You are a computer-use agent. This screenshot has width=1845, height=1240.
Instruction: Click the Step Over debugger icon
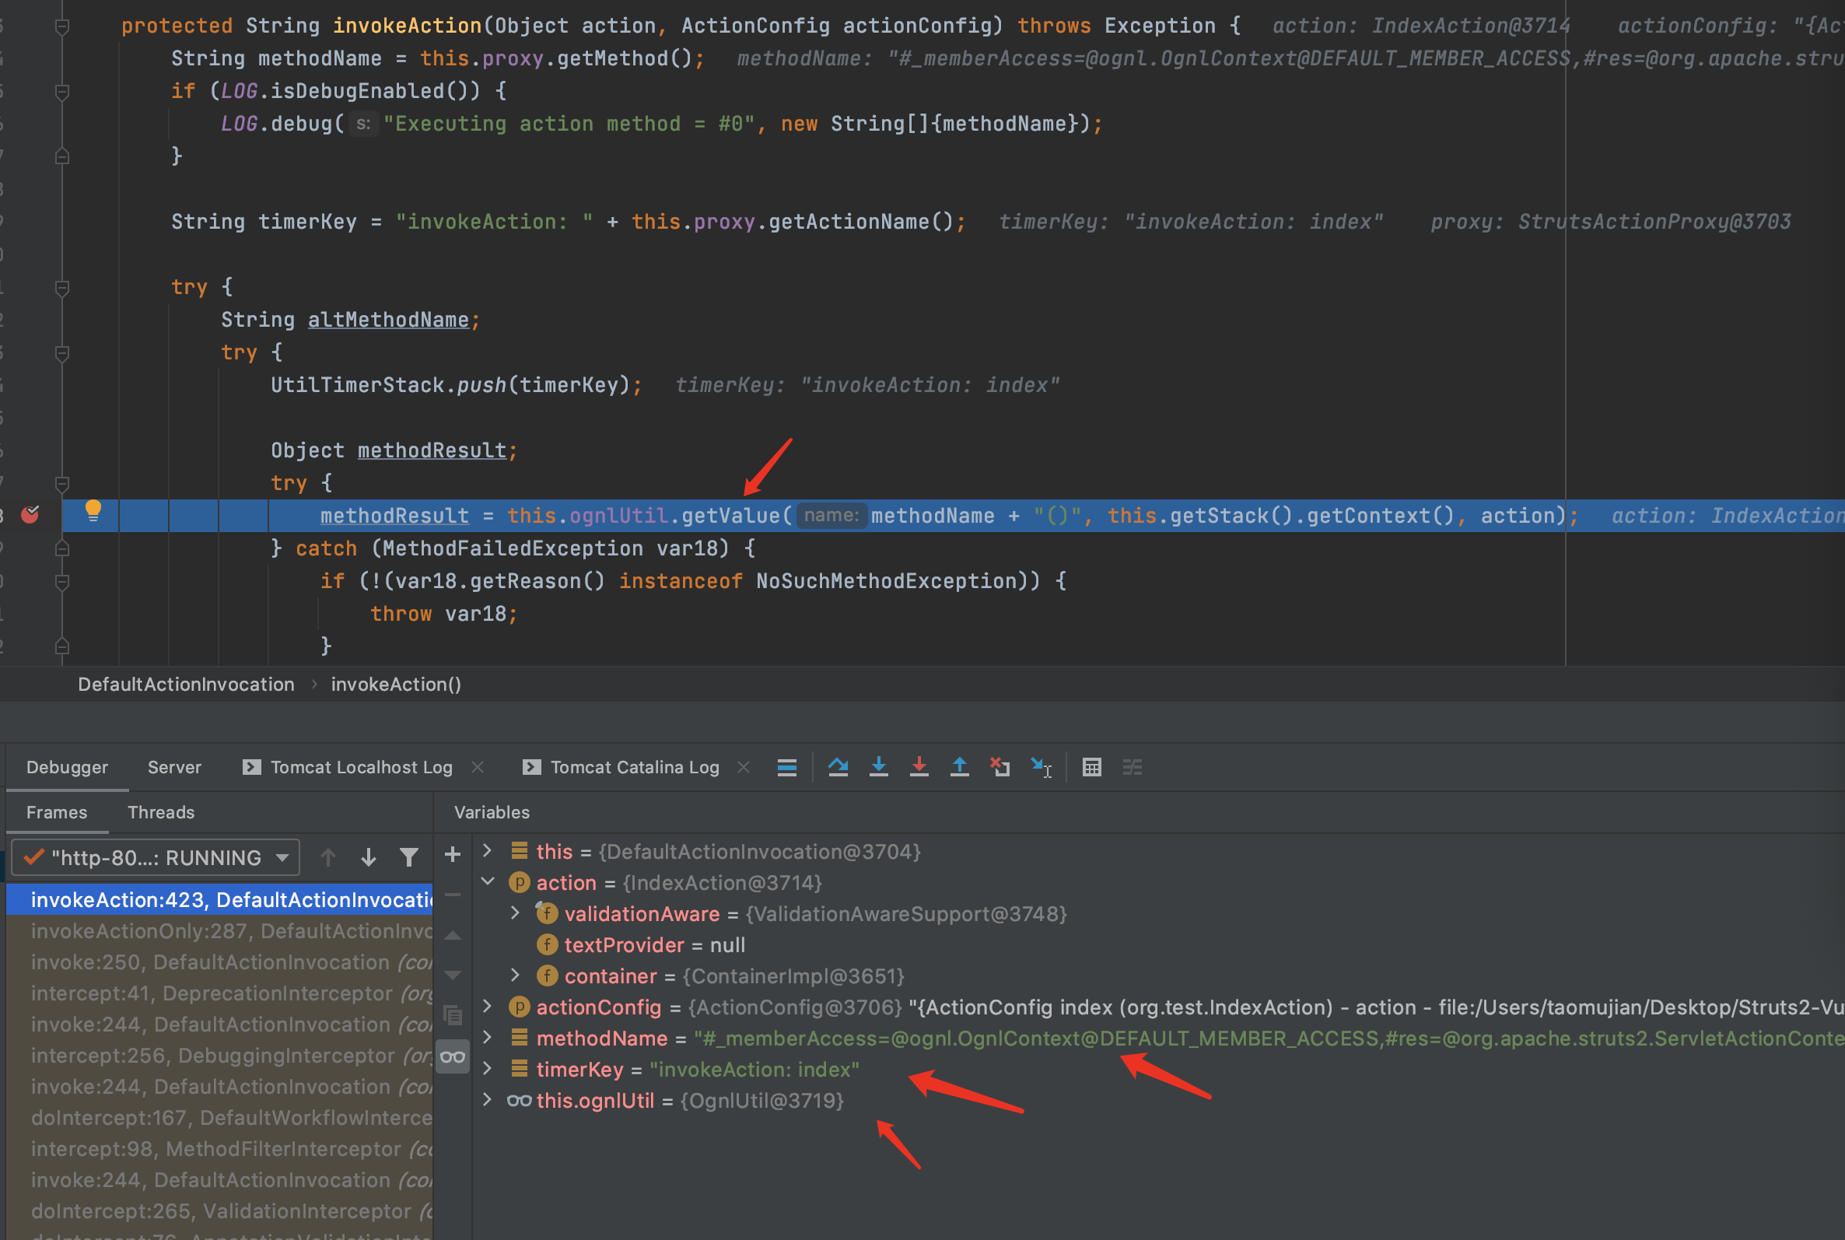point(838,767)
